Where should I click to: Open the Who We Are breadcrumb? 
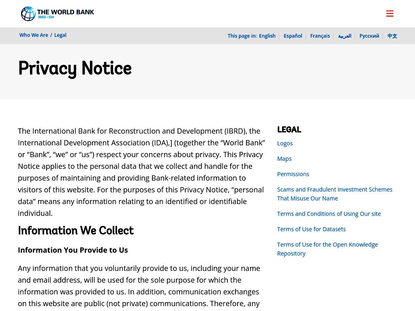tap(34, 35)
